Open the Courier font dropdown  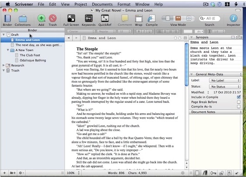click(81, 31)
